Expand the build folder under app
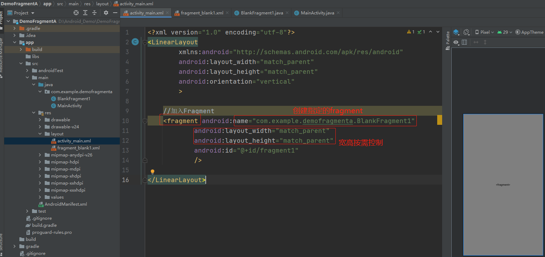The width and height of the screenshot is (545, 257). click(x=21, y=49)
